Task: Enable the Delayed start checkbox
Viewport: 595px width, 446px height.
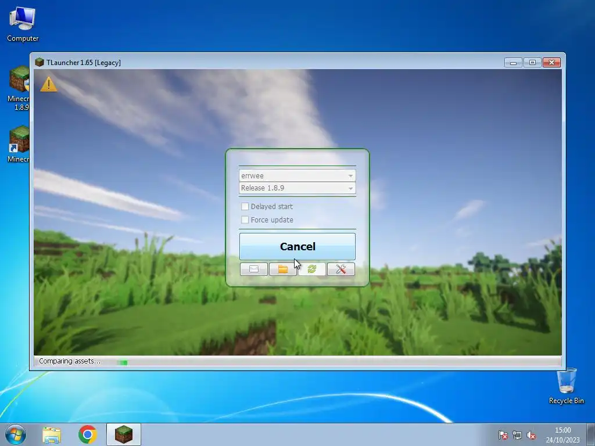Action: pos(245,206)
